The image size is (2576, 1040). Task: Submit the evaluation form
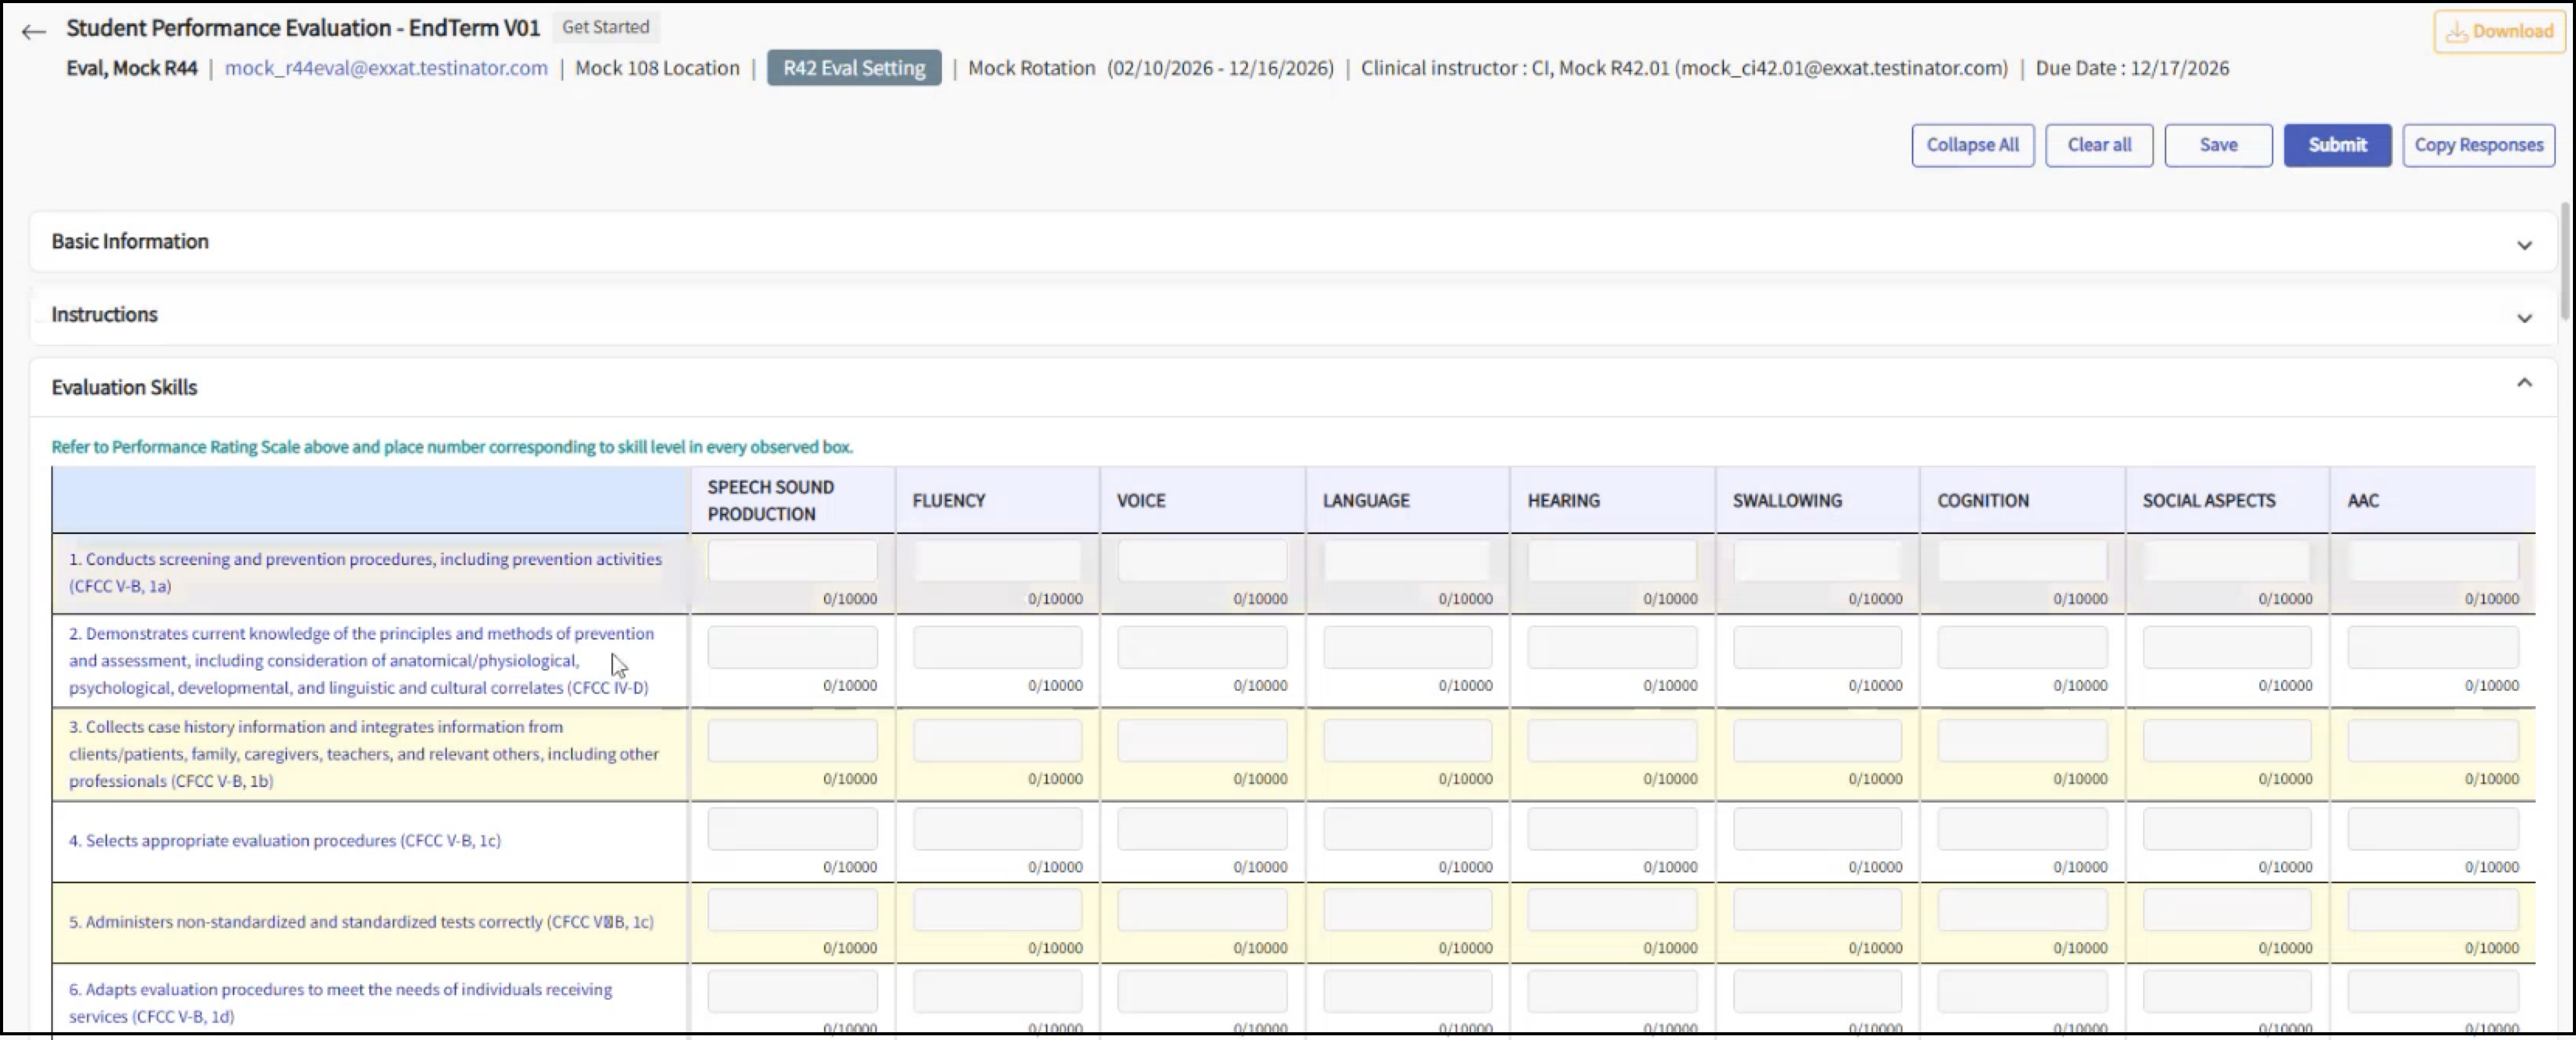click(x=2336, y=145)
